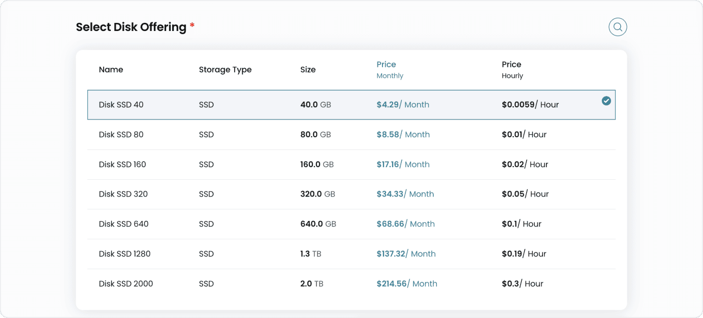Click the 1.3 TB size cell
The width and height of the screenshot is (703, 318).
310,254
